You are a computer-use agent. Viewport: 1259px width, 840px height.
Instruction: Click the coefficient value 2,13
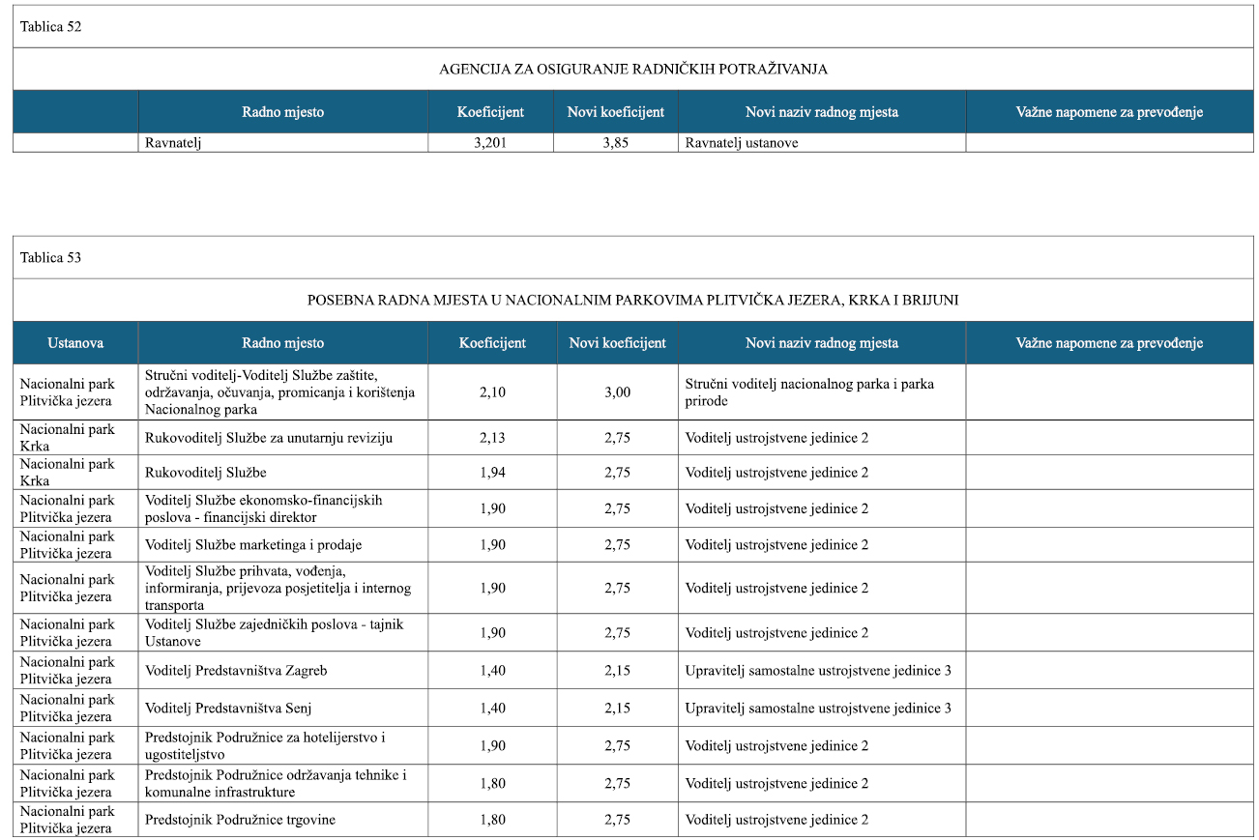coord(492,438)
